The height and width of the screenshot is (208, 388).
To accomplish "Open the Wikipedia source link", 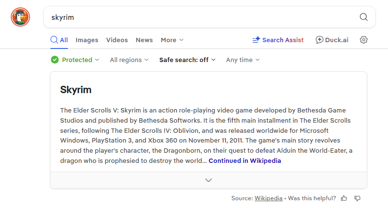I will pyautogui.click(x=269, y=198).
